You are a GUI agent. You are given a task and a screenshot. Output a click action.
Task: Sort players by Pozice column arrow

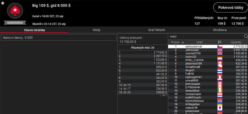(x=183, y=42)
